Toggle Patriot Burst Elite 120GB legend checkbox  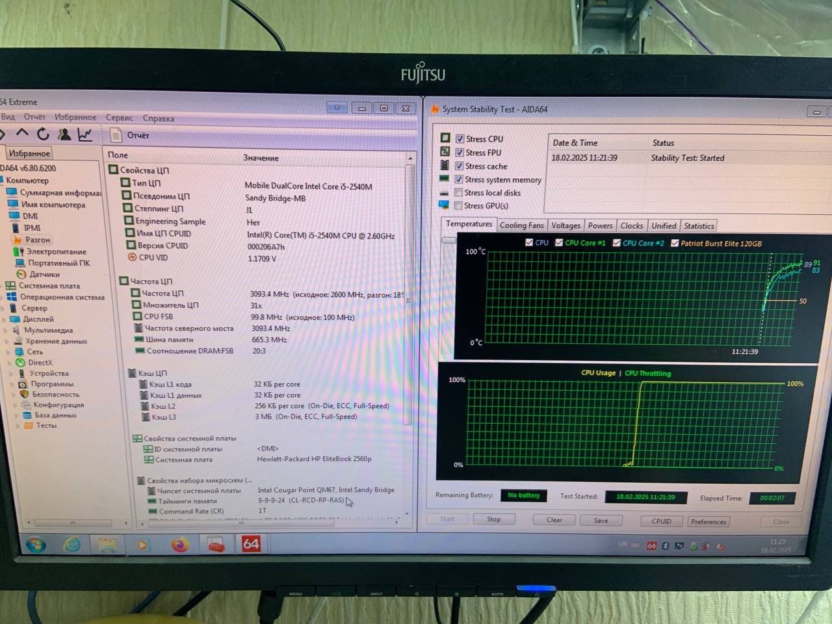[x=675, y=243]
